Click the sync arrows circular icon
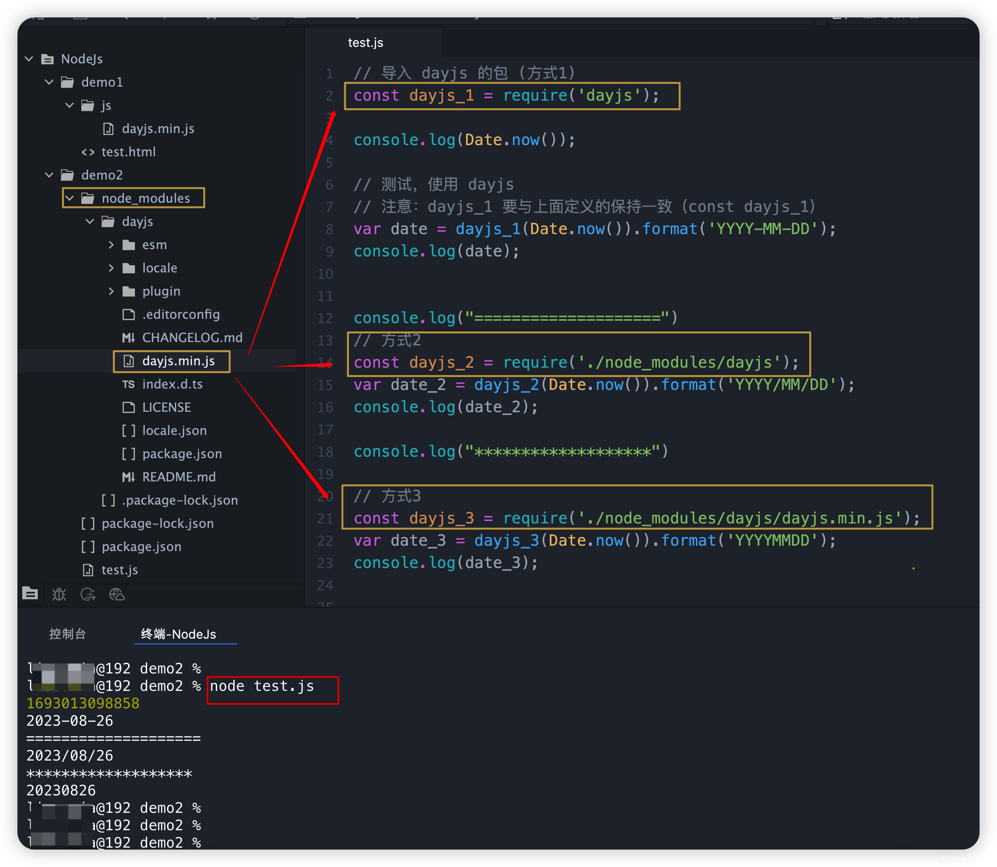The image size is (997, 867). pyautogui.click(x=88, y=594)
